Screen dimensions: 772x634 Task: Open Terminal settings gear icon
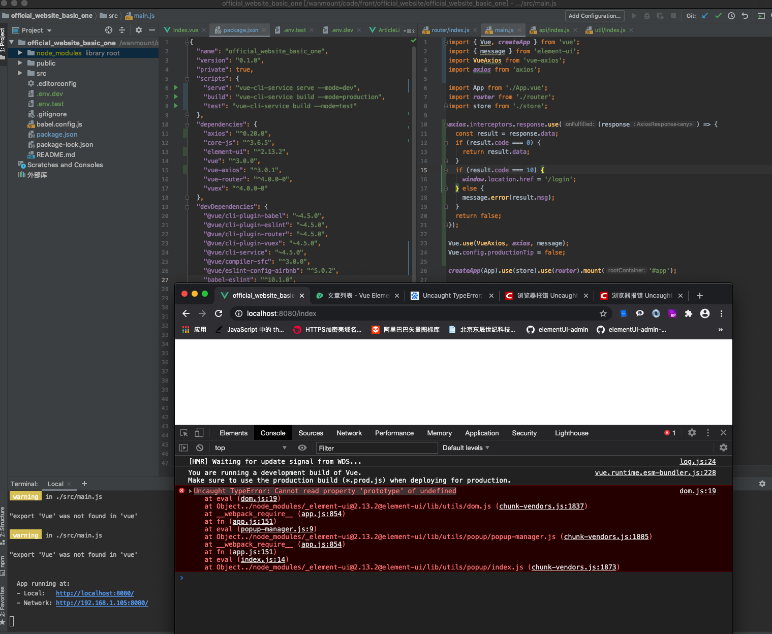762,484
